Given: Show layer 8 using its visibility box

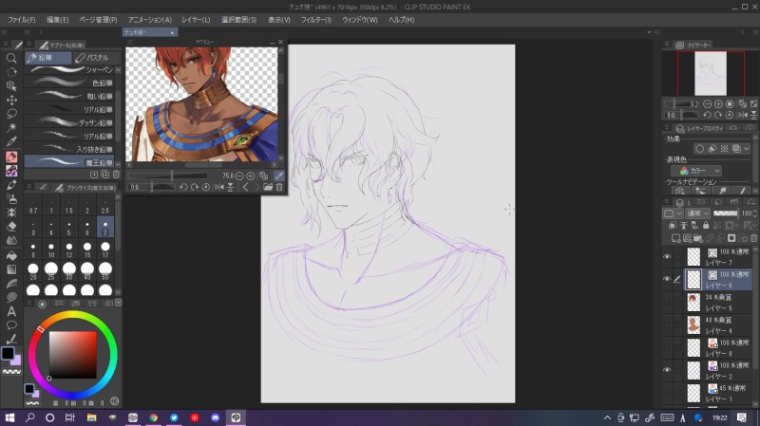Looking at the screenshot, I should coord(667,347).
